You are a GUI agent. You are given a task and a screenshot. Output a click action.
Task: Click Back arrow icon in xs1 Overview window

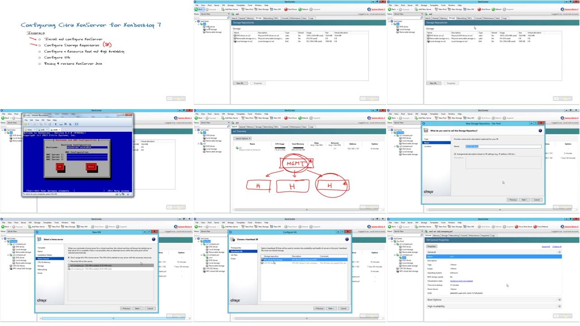click(196, 118)
